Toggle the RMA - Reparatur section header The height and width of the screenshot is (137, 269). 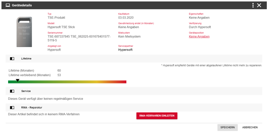(134, 107)
